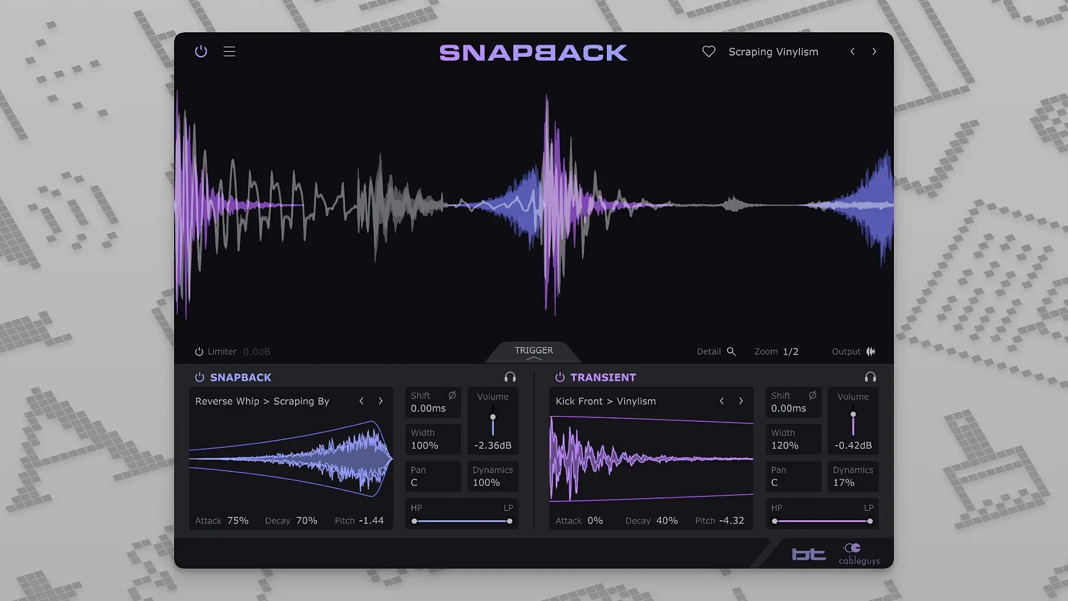Click Transient volume -0.42dB value

853,446
